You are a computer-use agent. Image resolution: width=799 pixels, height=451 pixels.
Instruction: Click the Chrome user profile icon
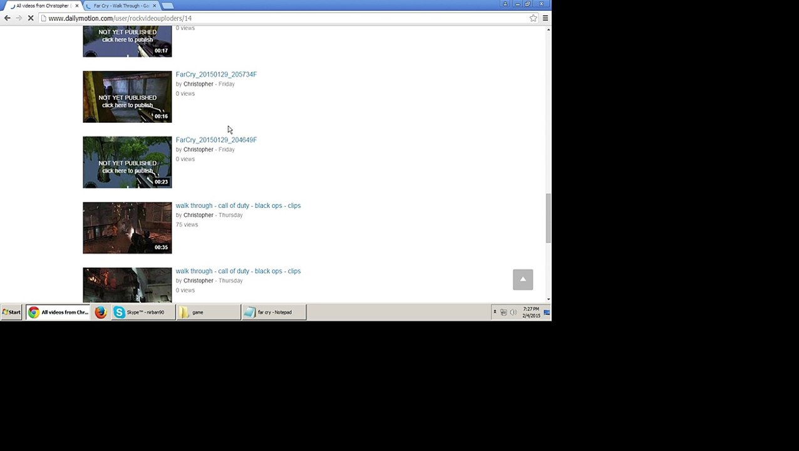pyautogui.click(x=505, y=4)
